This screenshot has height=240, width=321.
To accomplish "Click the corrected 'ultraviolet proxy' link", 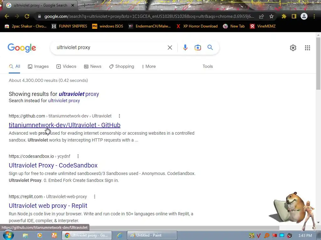I will [x=79, y=94].
